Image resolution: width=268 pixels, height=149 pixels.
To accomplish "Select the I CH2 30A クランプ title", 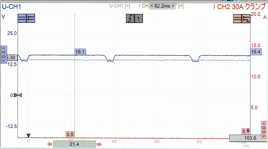I will 239,7.
